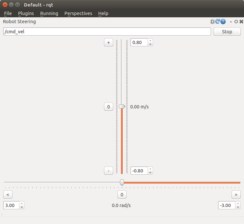Click the blue reload icon for Robot Steering
Image resolution: width=244 pixels, height=224 pixels.
pos(218,22)
